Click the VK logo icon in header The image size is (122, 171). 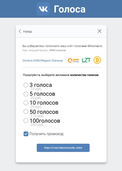(x=43, y=9)
